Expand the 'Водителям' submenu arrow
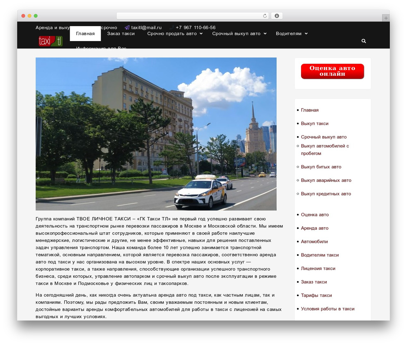The width and height of the screenshot is (407, 345). [x=306, y=34]
